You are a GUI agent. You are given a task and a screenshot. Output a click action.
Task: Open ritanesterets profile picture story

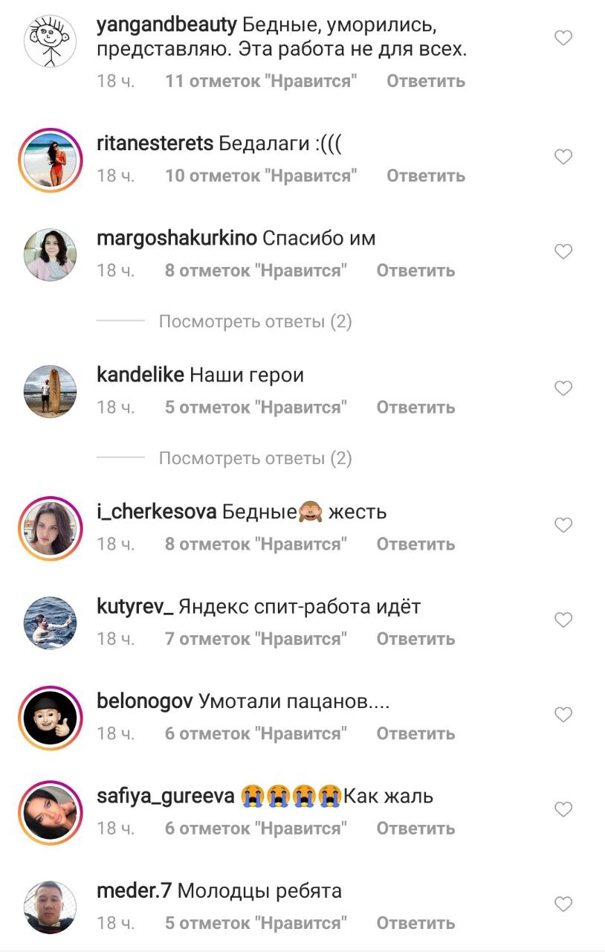[51, 159]
